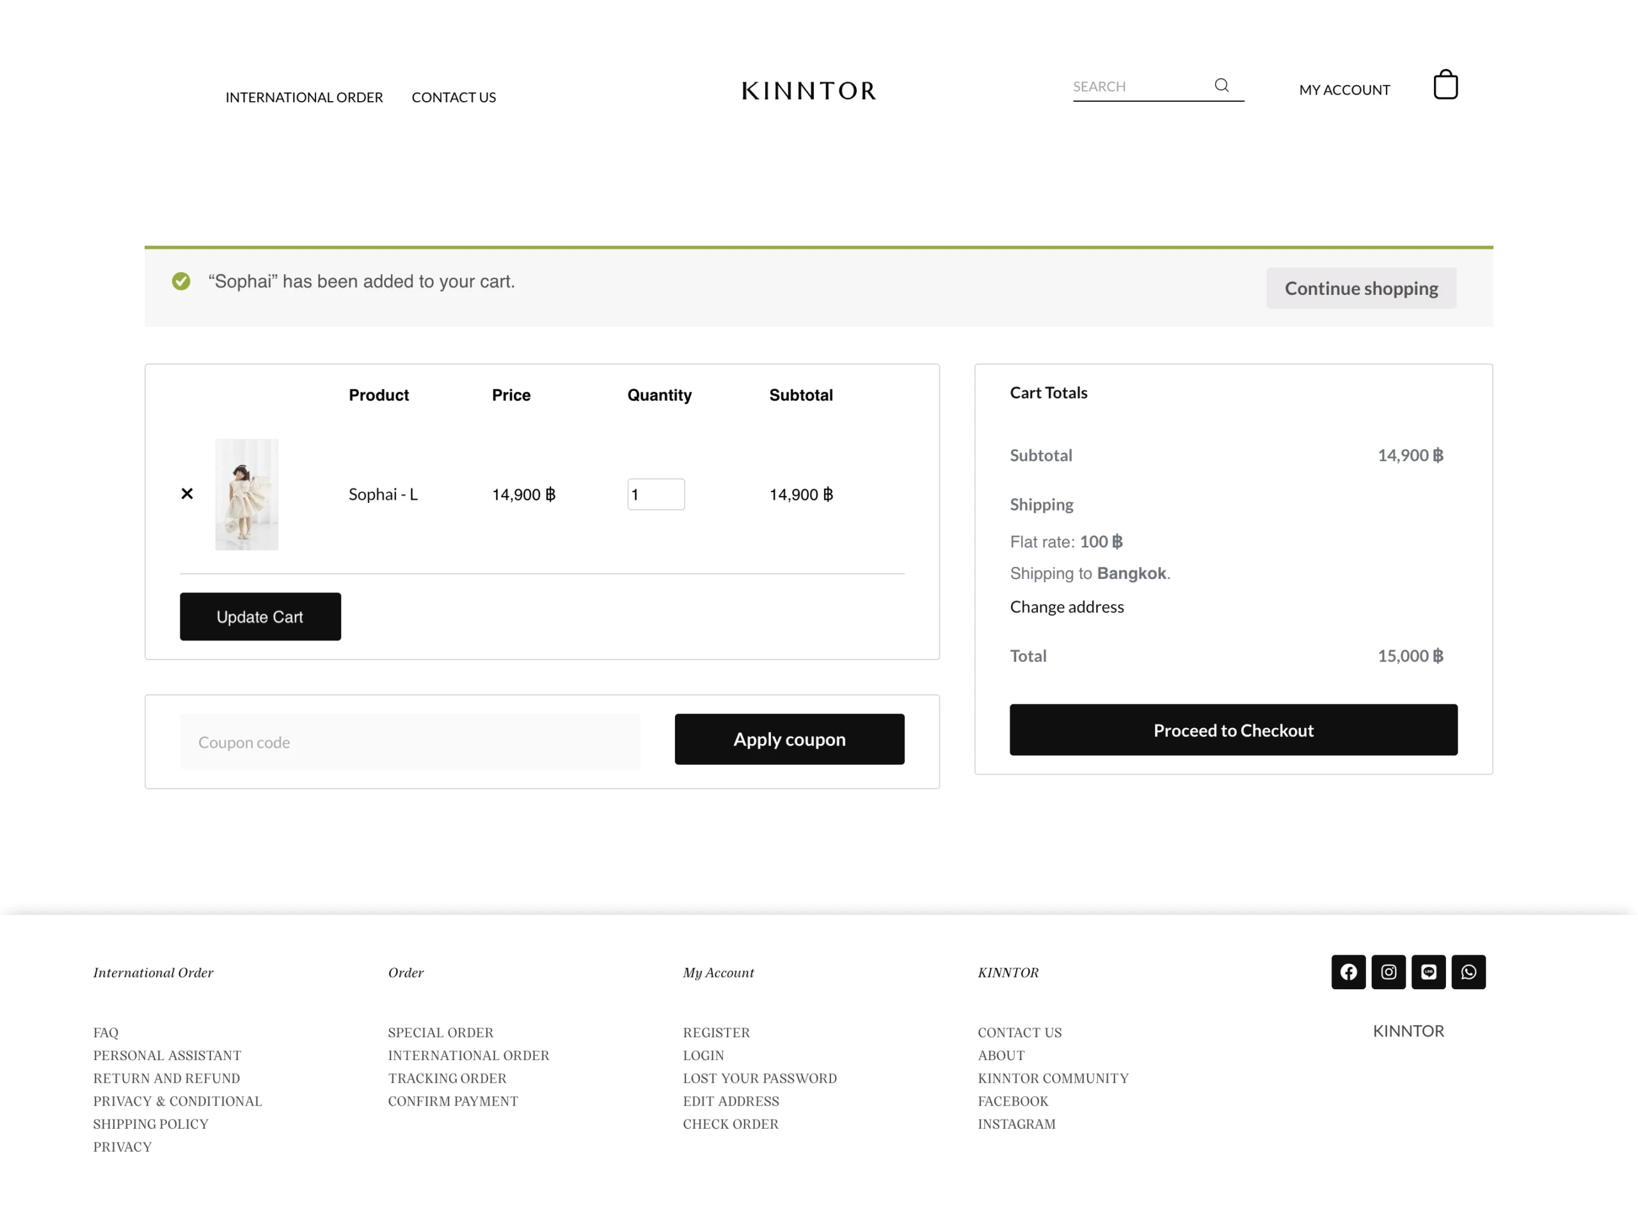Click the search magnifier icon
The height and width of the screenshot is (1231, 1638).
pos(1221,85)
